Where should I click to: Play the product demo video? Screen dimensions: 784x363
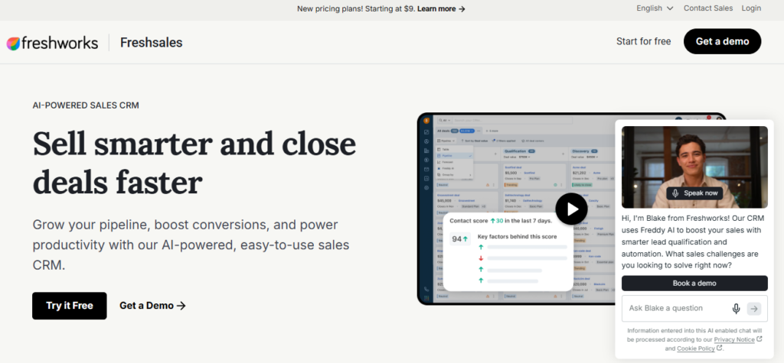coord(571,209)
